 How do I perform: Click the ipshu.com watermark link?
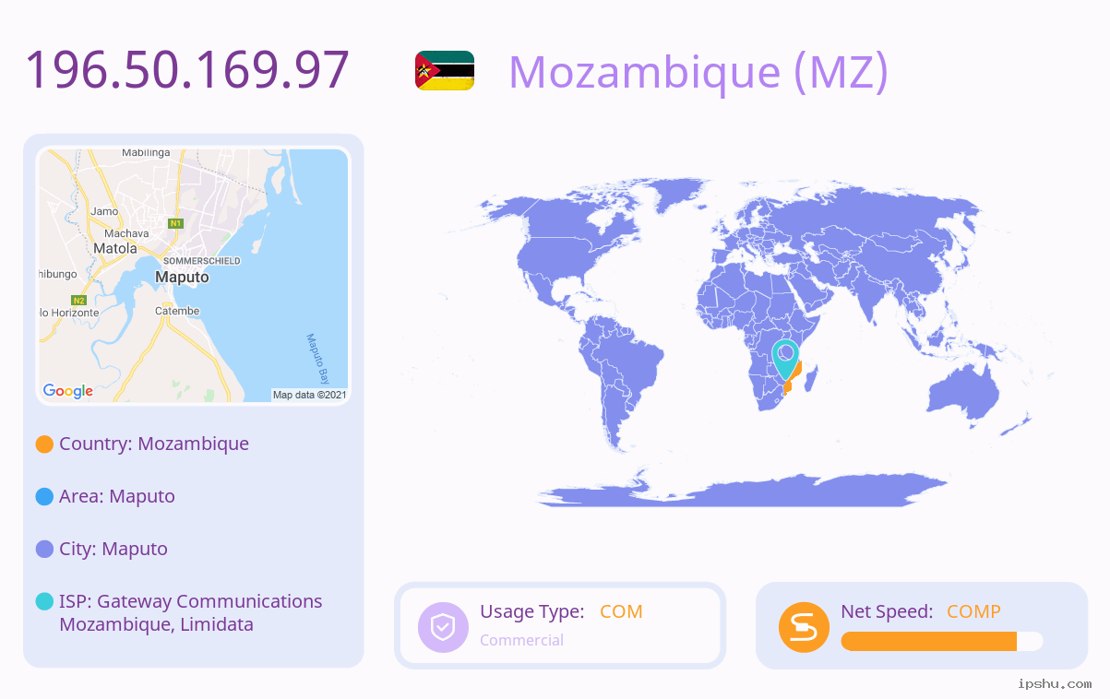pyautogui.click(x=1055, y=683)
